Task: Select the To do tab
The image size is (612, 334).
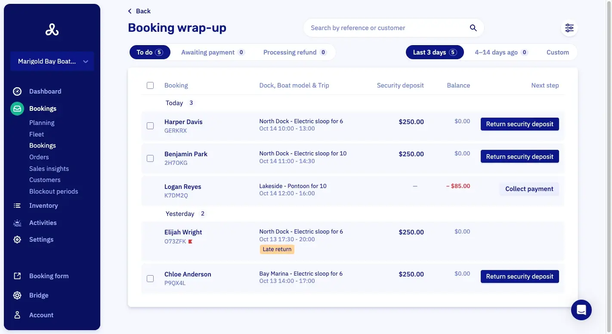Action: click(x=150, y=52)
